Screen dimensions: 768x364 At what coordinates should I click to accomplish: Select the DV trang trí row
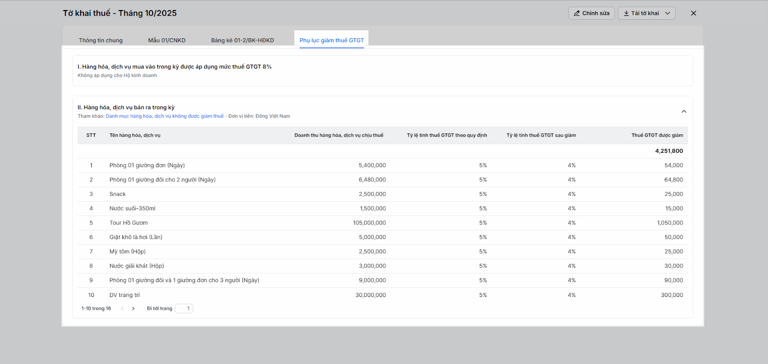[x=125, y=295]
